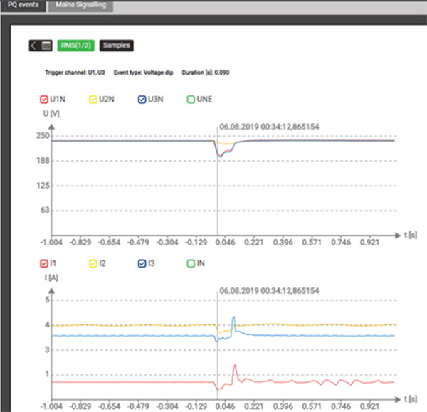Viewport: 427px width, 412px height.
Task: Click the voltage dip on the U chart
Action: pyautogui.click(x=221, y=154)
